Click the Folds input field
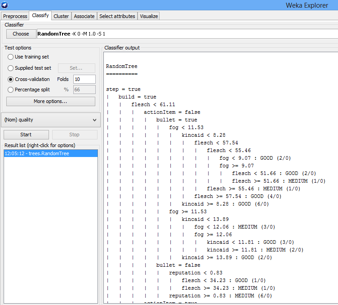 click(x=84, y=79)
